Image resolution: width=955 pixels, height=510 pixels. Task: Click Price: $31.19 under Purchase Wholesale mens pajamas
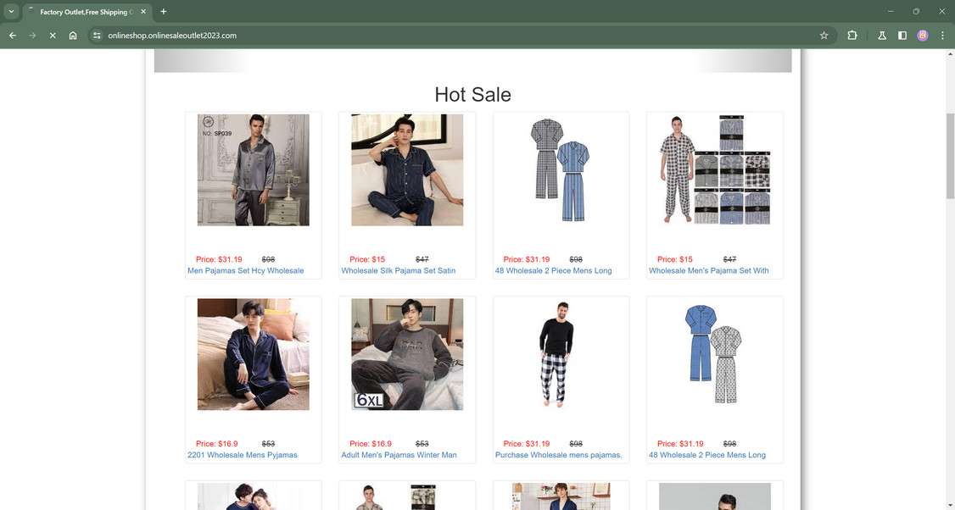tap(526, 444)
